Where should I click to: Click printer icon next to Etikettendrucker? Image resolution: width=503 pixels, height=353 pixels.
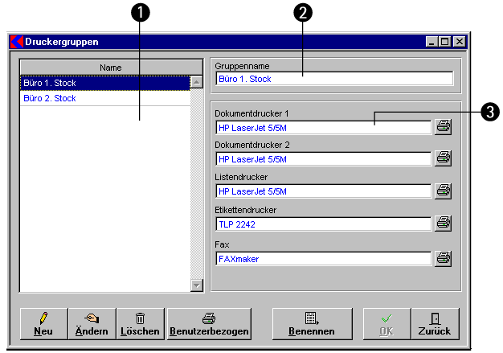coord(443,224)
